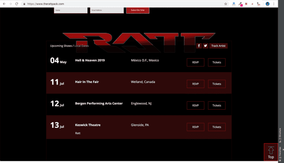Viewport: 284px width, 163px height.
Task: Buy tickets for Bergen Performing Arts Center
Action: 217,105
